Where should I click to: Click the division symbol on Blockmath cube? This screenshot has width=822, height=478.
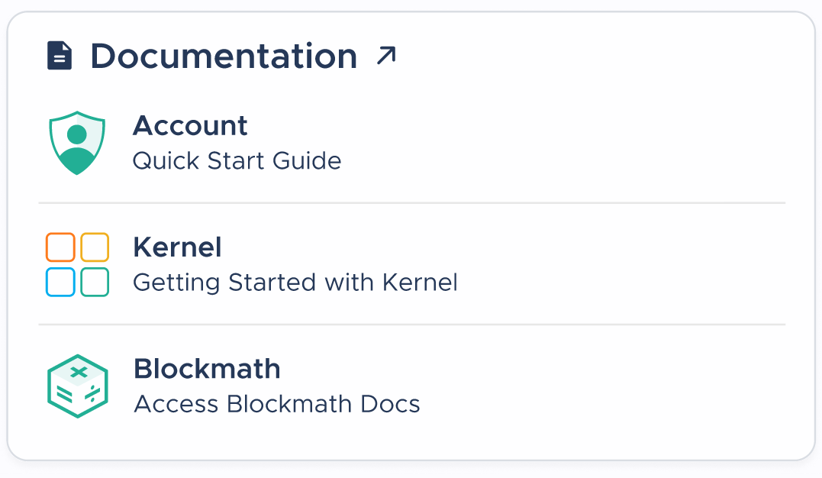click(x=93, y=393)
